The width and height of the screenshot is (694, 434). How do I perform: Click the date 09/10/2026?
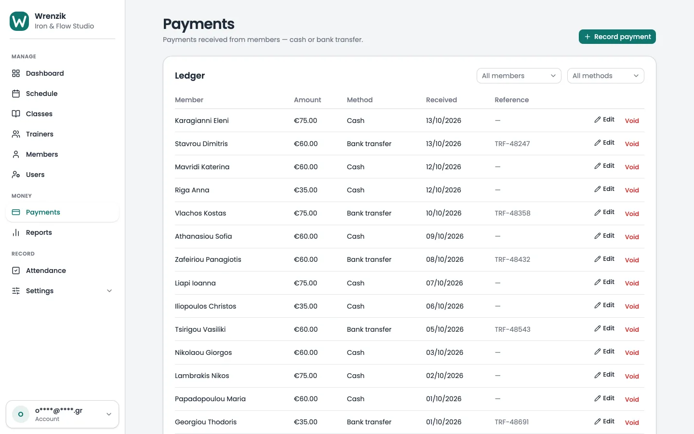(445, 236)
